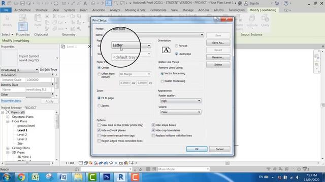Switch to the Manage ribbon tab
Viewport: 325px width, 182px height.
pyautogui.click(x=188, y=10)
